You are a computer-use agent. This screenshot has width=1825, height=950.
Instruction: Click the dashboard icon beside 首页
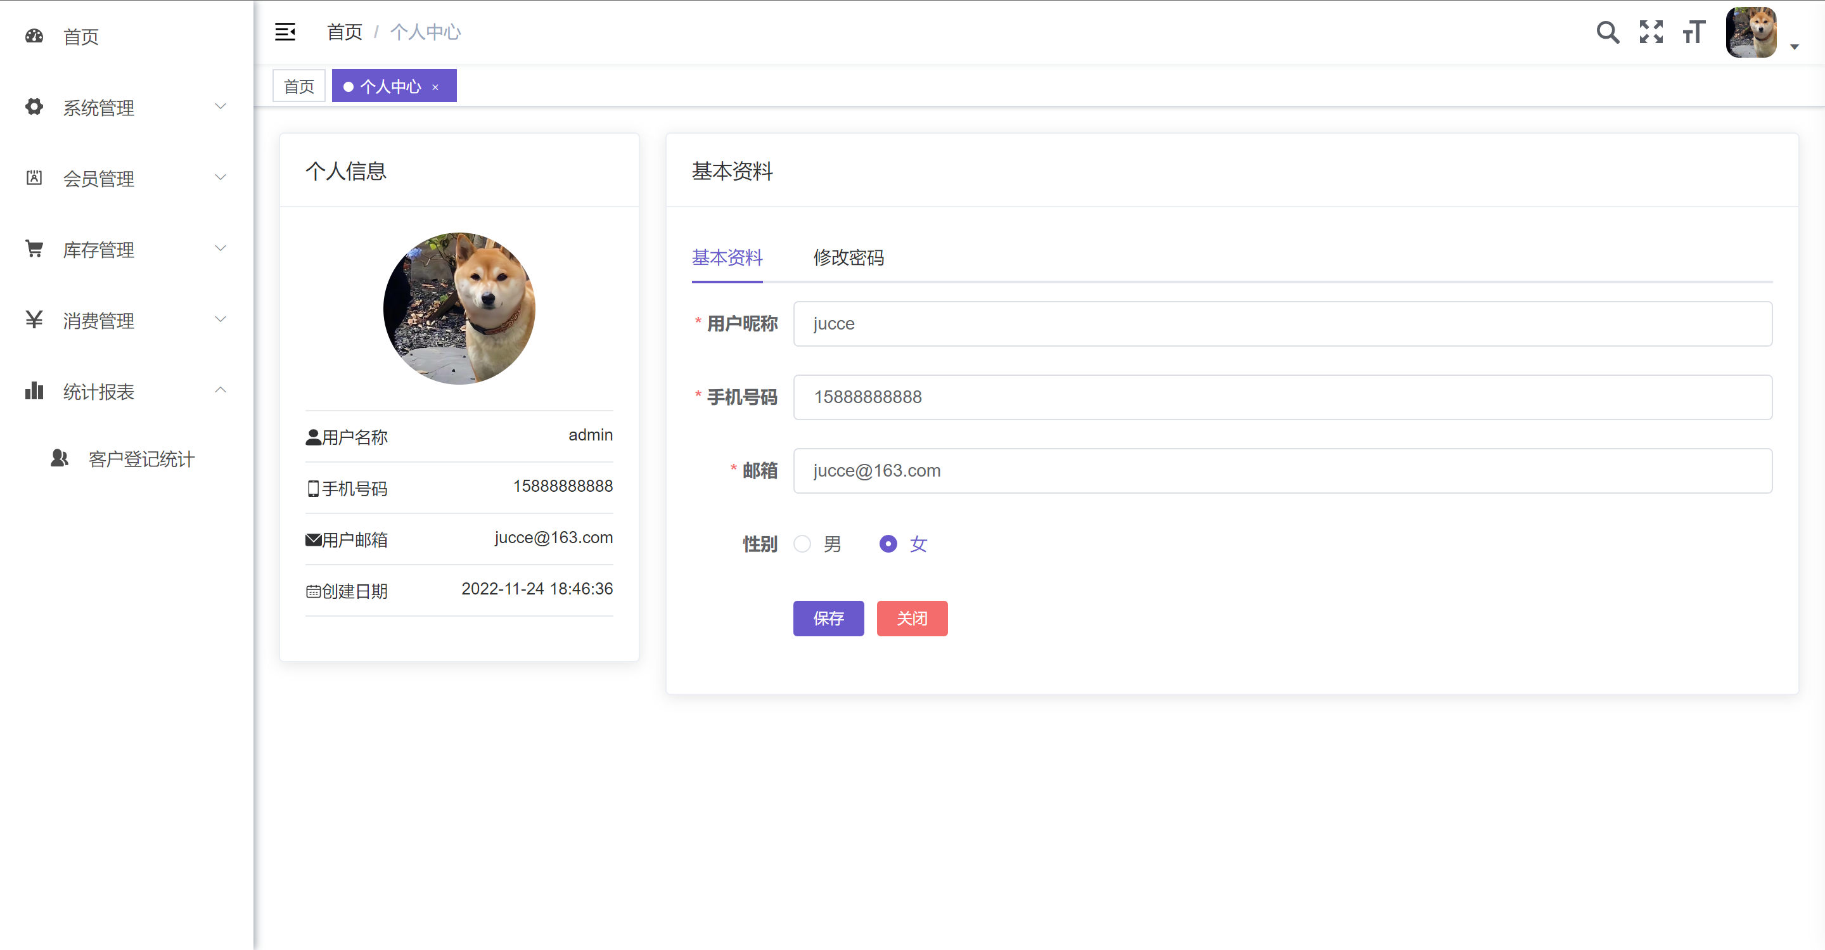point(34,36)
